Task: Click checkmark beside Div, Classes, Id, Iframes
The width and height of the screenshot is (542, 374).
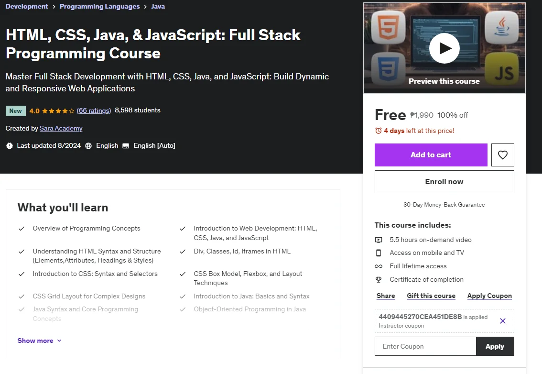Action: [183, 252]
